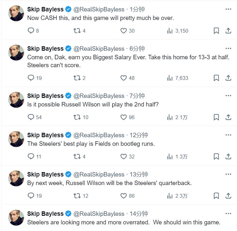Bookmark the 'Now CASH this' tweet

click(x=216, y=31)
